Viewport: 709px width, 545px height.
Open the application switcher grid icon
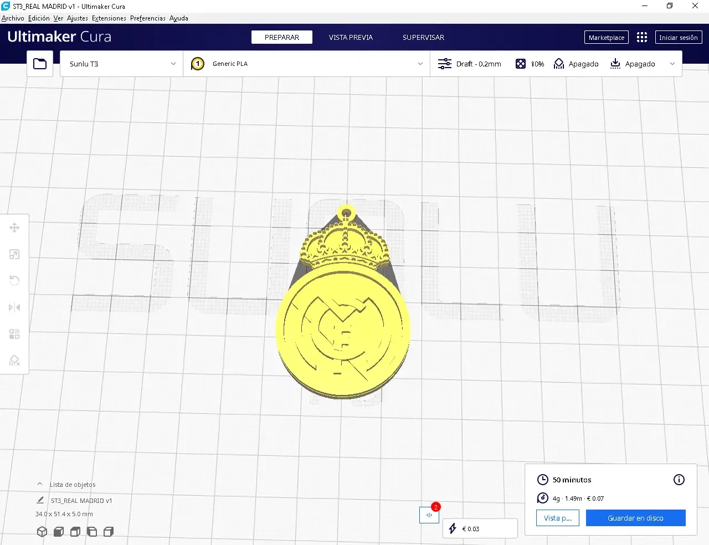coord(642,37)
